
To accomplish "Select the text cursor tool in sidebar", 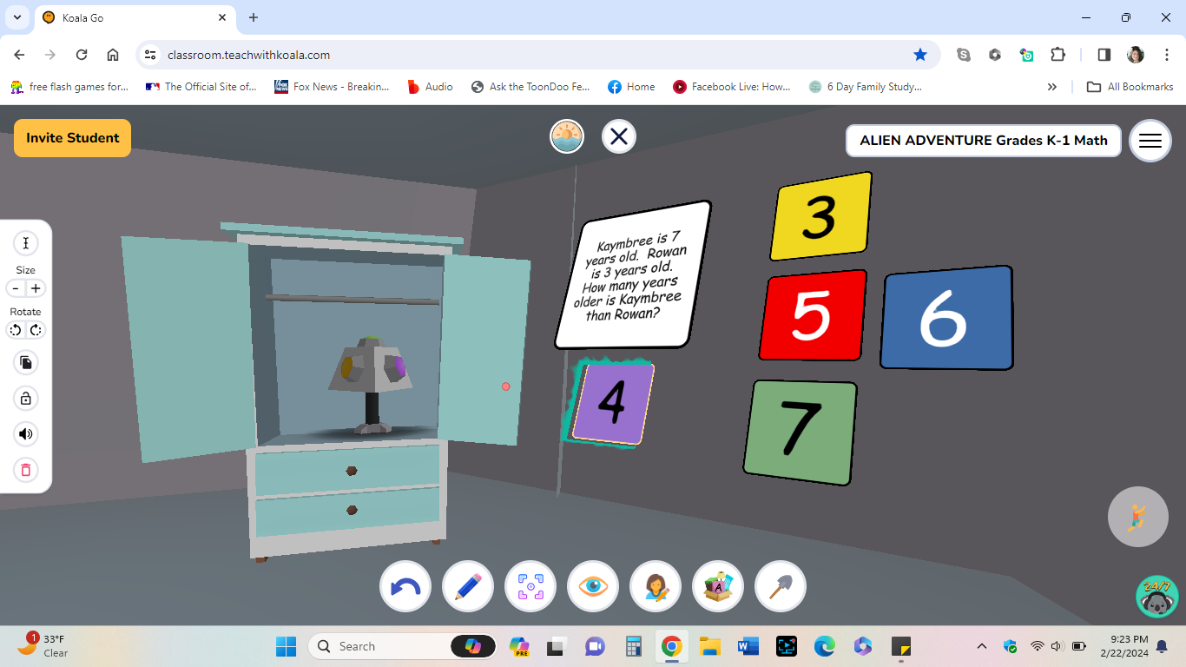I will [25, 243].
